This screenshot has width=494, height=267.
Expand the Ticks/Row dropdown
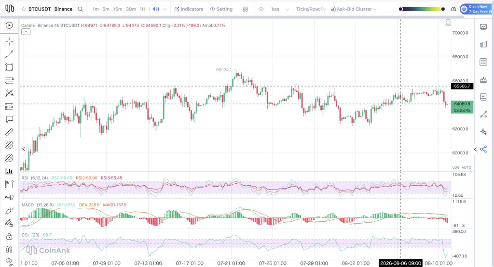click(311, 9)
